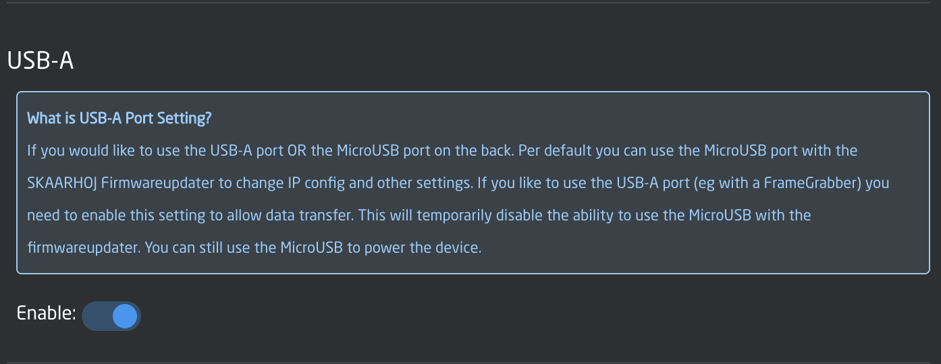Click the USB-A section heading
Screen dimensions: 941x364
[x=40, y=61]
